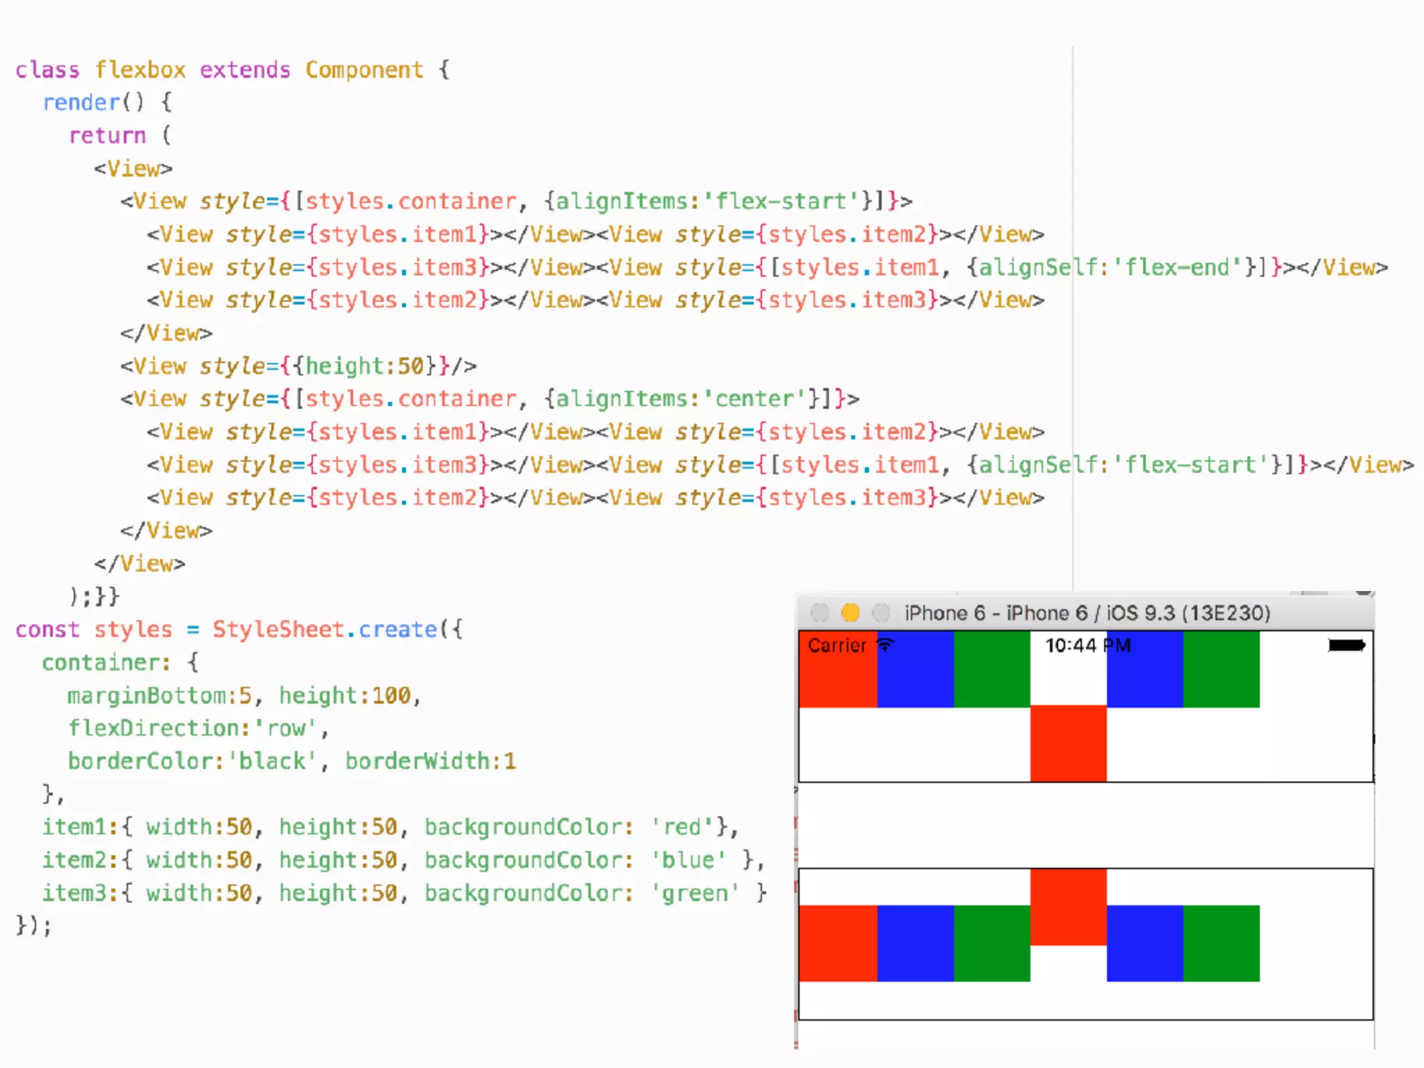
Task: Click the leftmost red square in bottom container
Action: pos(839,943)
